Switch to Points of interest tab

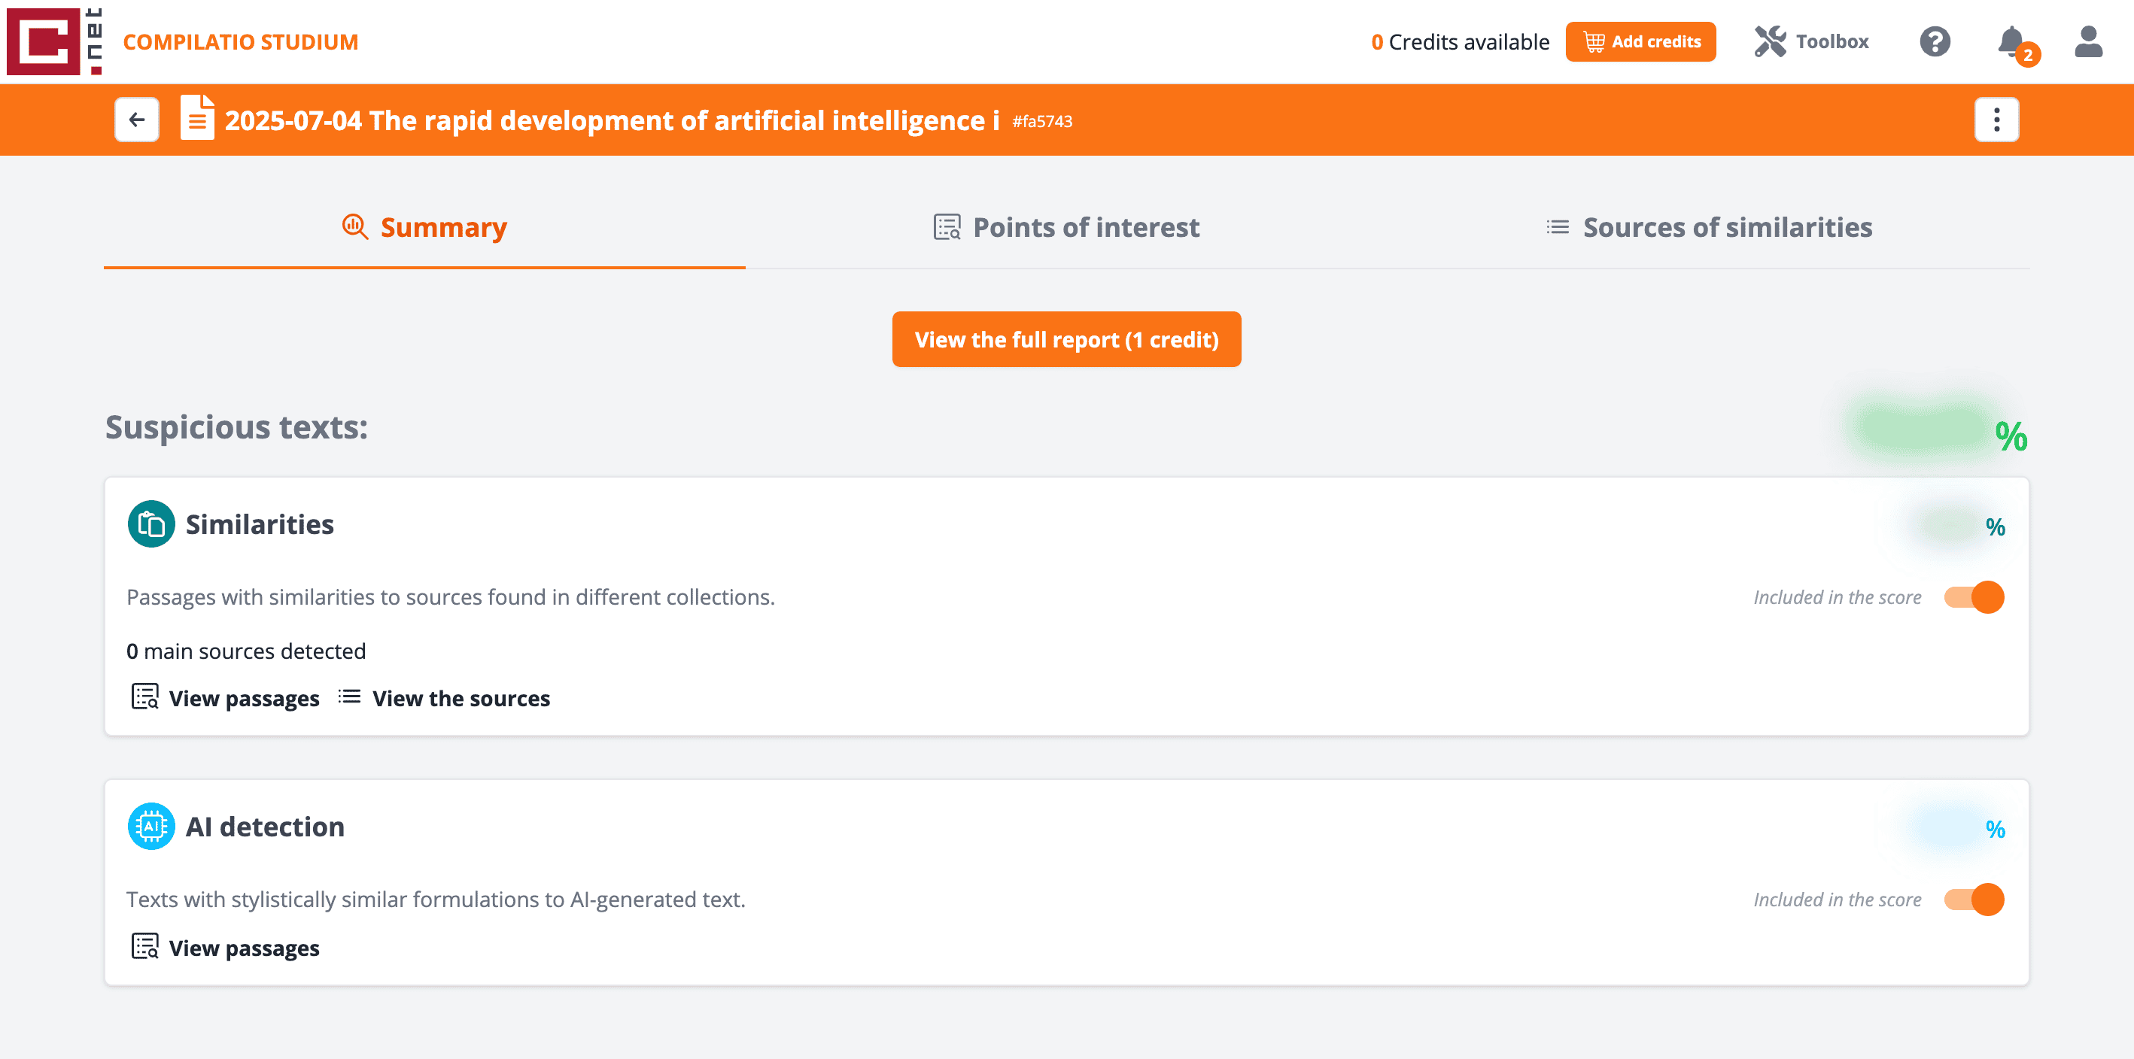pos(1066,227)
